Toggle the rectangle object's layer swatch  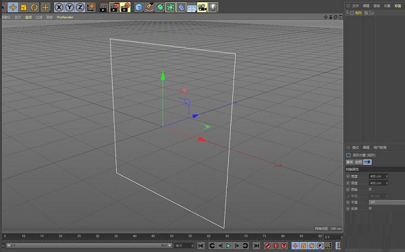[x=366, y=13]
